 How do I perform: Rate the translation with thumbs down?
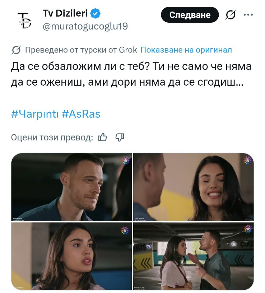pyautogui.click(x=120, y=138)
